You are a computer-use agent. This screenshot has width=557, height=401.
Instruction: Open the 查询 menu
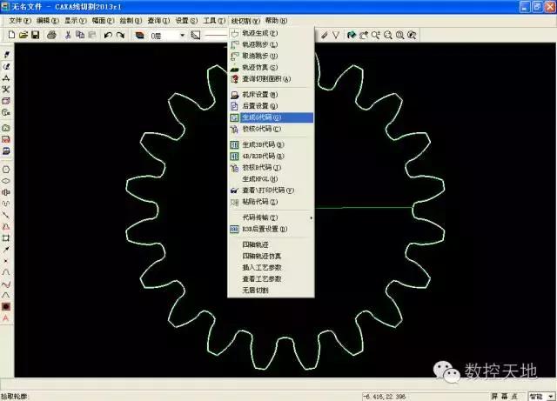158,21
